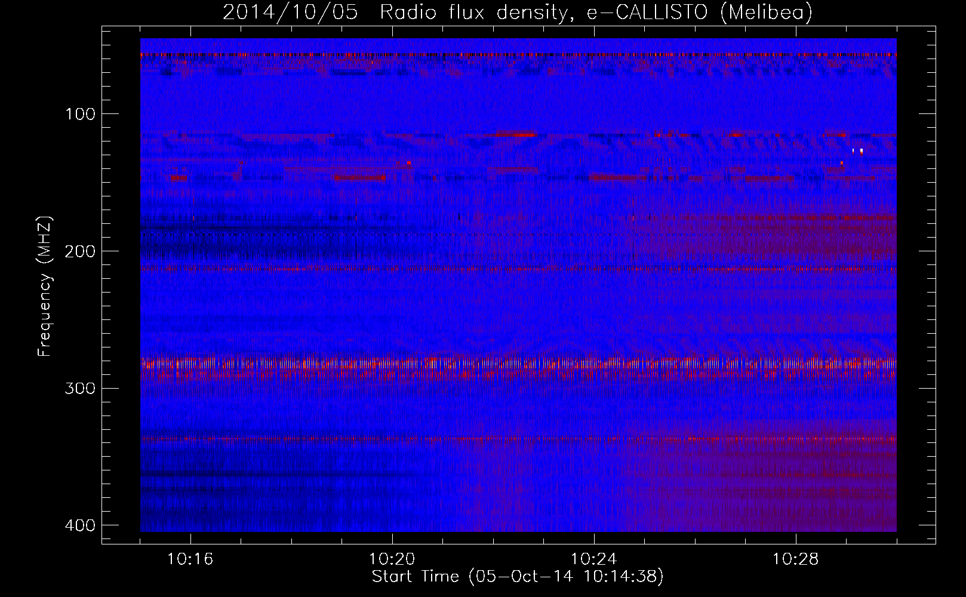966x597 pixels.
Task: Click the 10:20 time tick label
Action: [392, 559]
